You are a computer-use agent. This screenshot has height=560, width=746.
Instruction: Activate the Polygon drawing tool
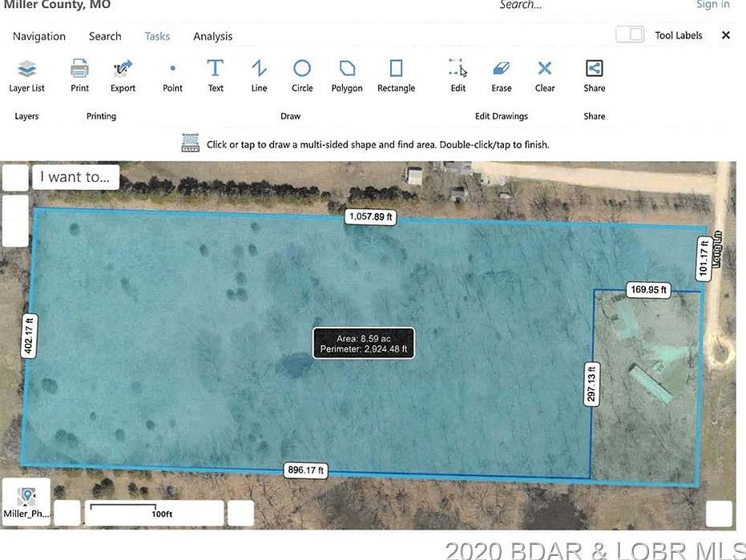click(x=347, y=75)
